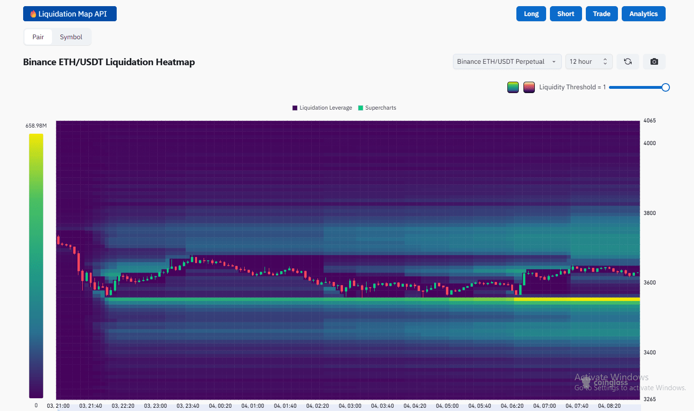Click the dropdown arrow beside Perpetual

pyautogui.click(x=554, y=61)
